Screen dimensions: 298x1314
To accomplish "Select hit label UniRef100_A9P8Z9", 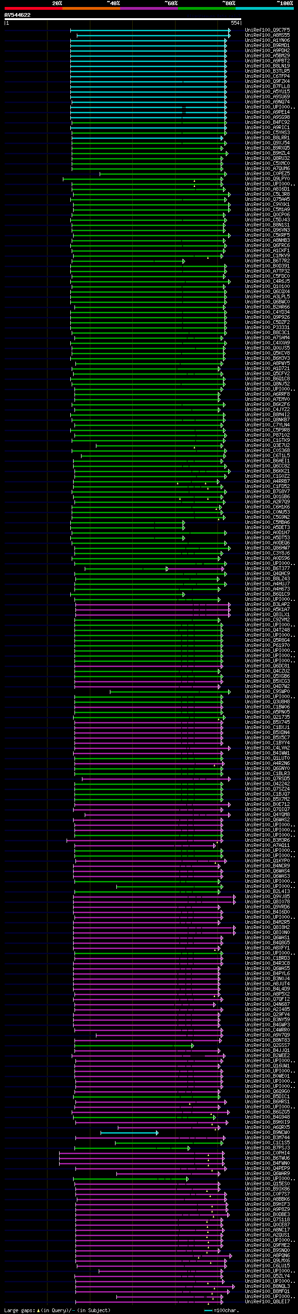I will click(x=267, y=1210).
